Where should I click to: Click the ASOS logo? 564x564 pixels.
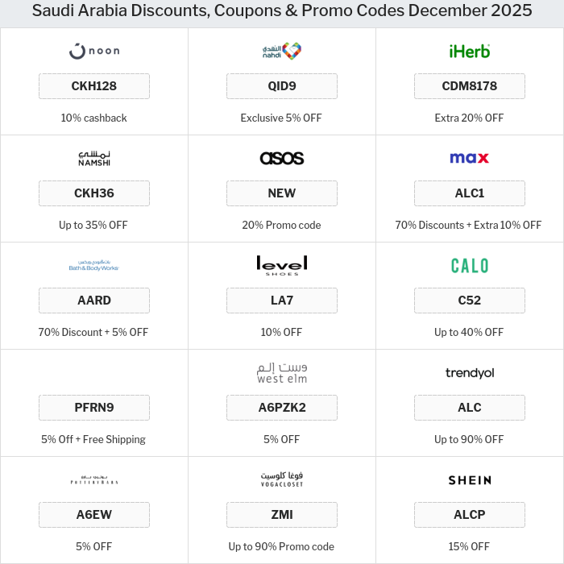click(x=282, y=158)
